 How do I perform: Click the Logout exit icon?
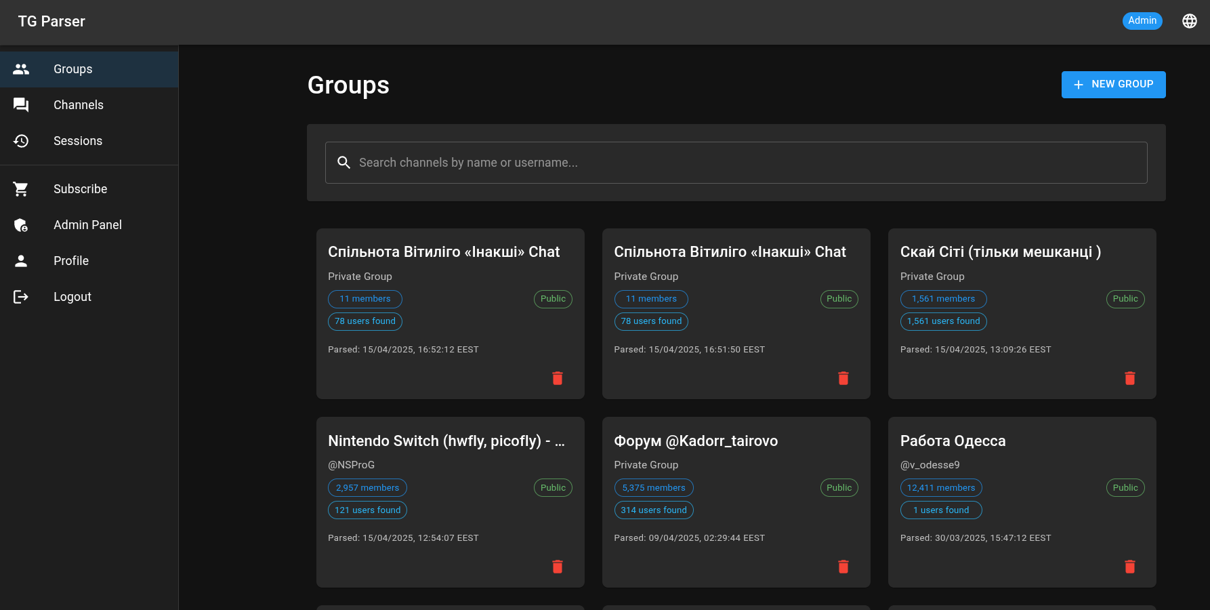[21, 297]
